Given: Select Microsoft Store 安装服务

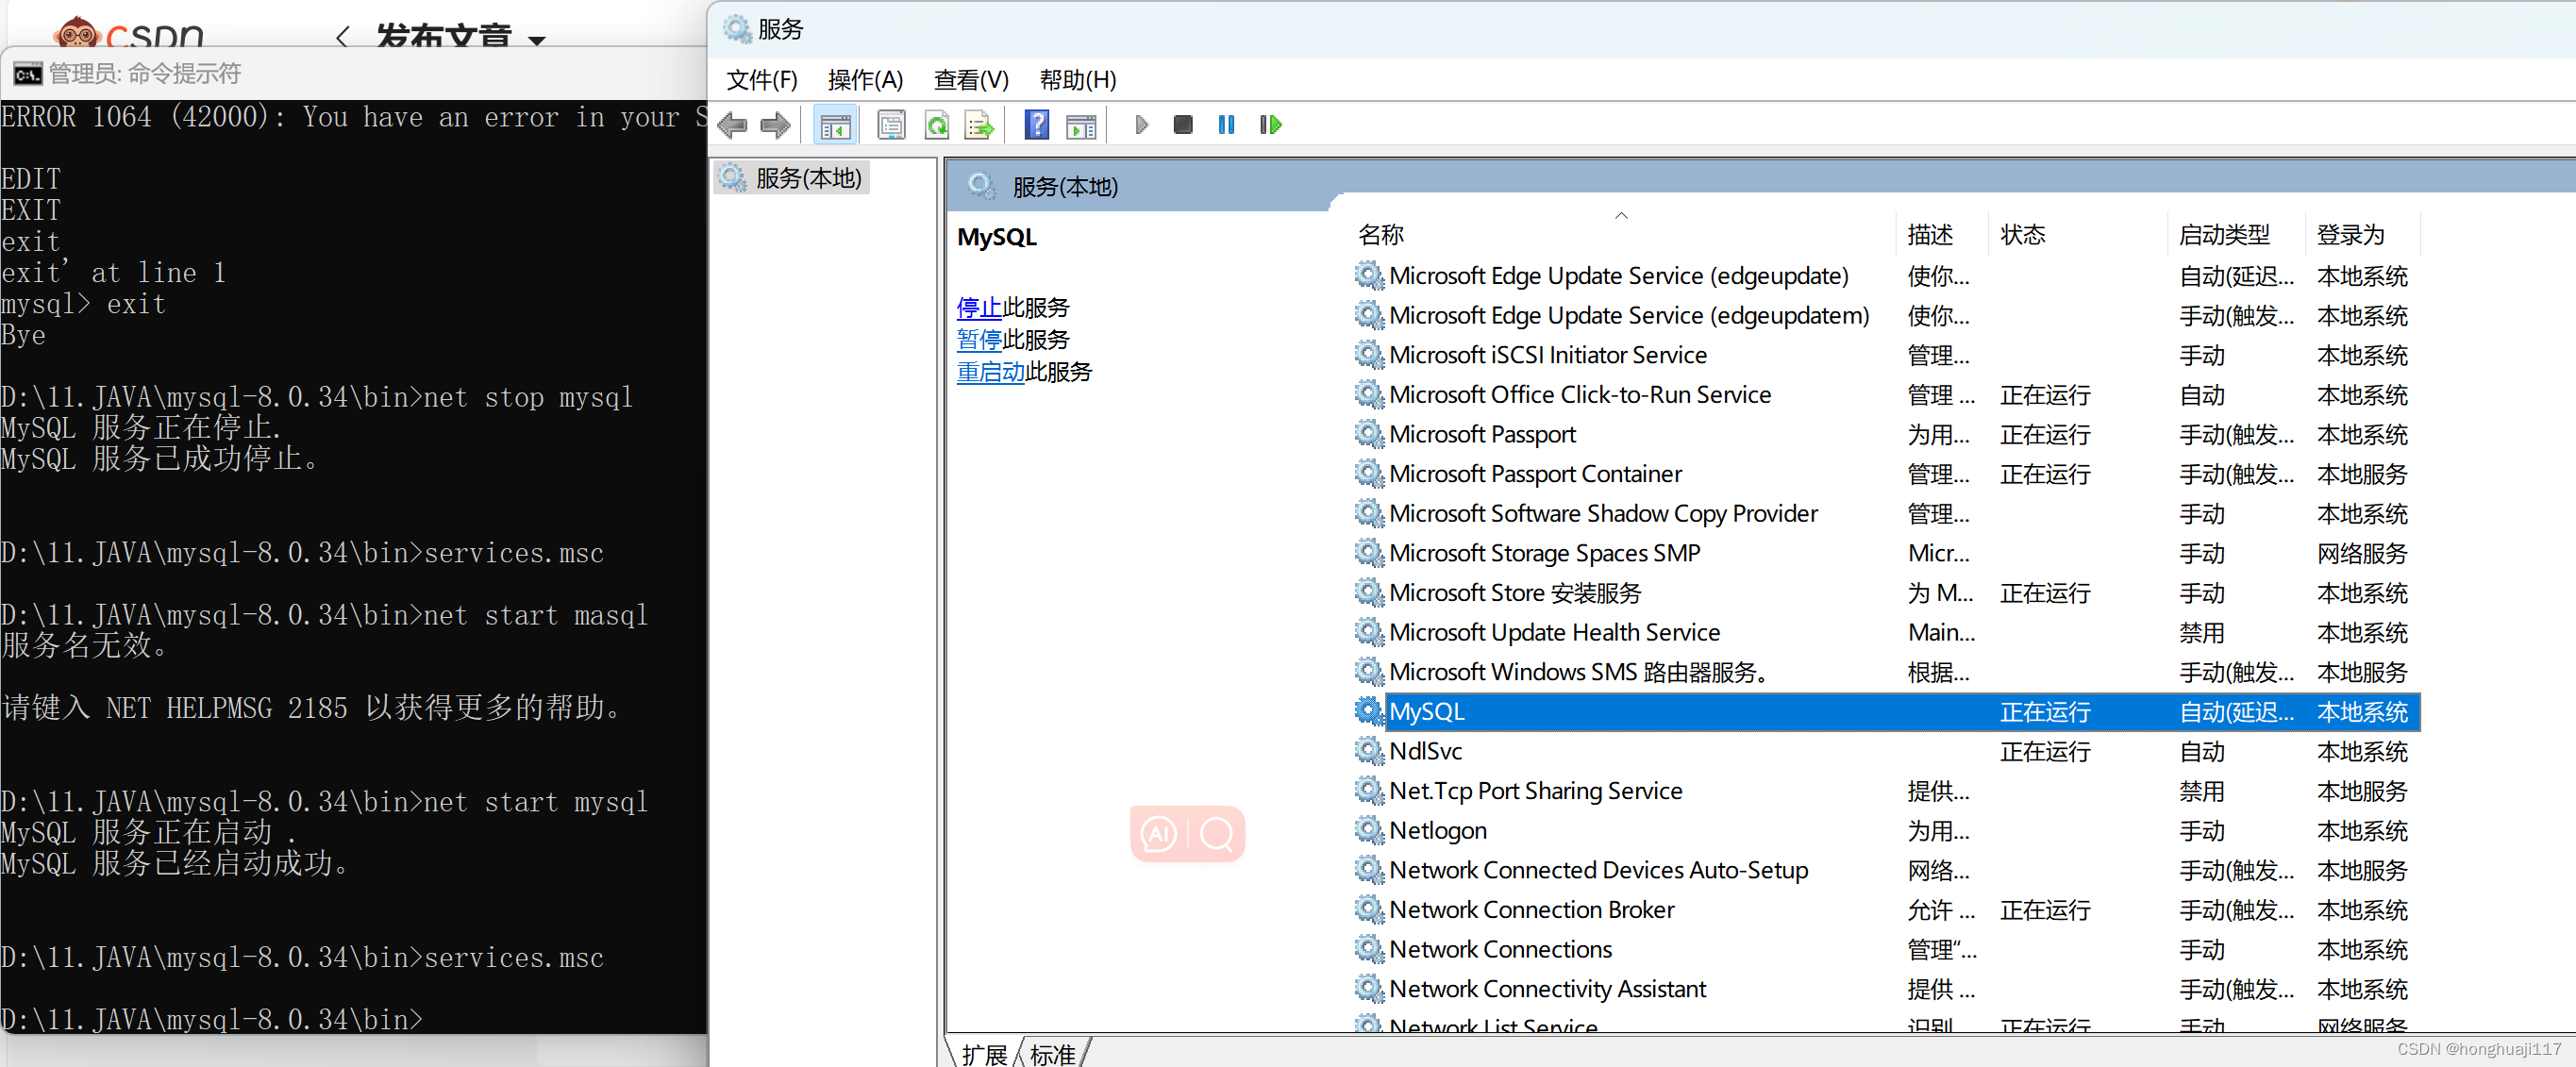Looking at the screenshot, I should [x=1886, y=593].
